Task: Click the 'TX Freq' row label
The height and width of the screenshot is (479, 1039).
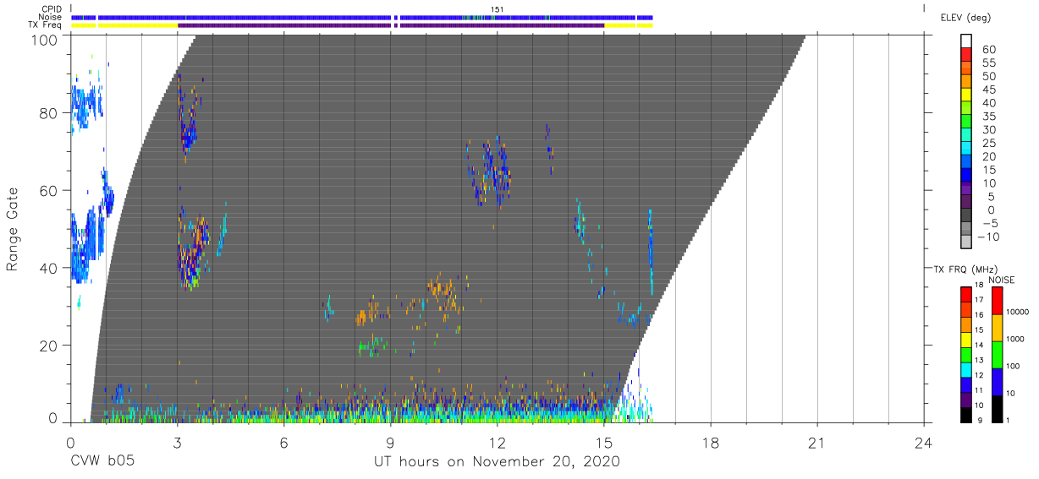Action: [x=46, y=24]
